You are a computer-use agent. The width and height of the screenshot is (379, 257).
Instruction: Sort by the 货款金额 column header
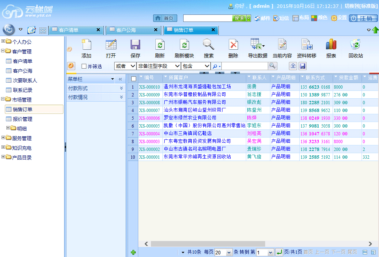pos(348,78)
